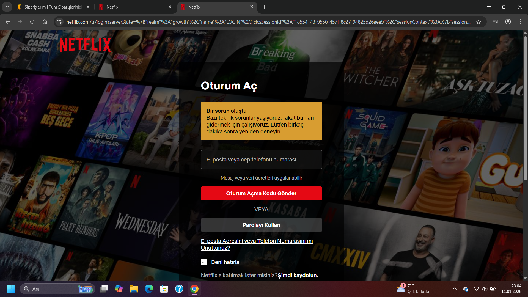The width and height of the screenshot is (528, 297).
Task: Open Task View on the taskbar
Action: (104, 289)
